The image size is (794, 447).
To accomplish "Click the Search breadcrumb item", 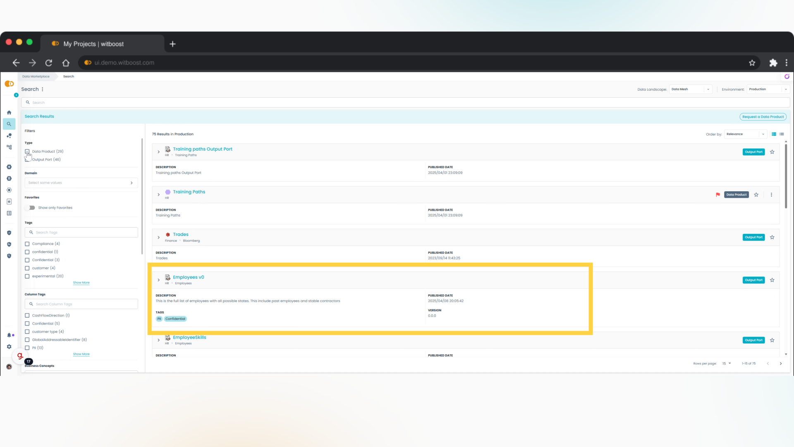I will [69, 77].
